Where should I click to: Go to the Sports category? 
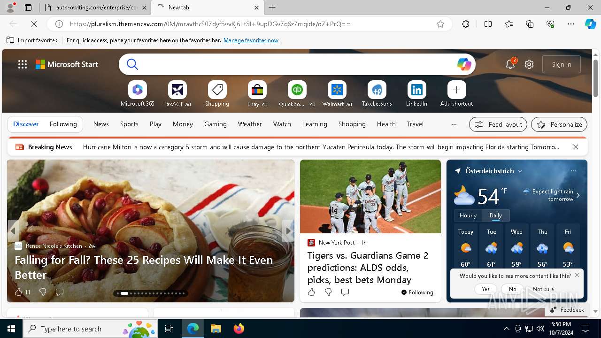click(129, 124)
